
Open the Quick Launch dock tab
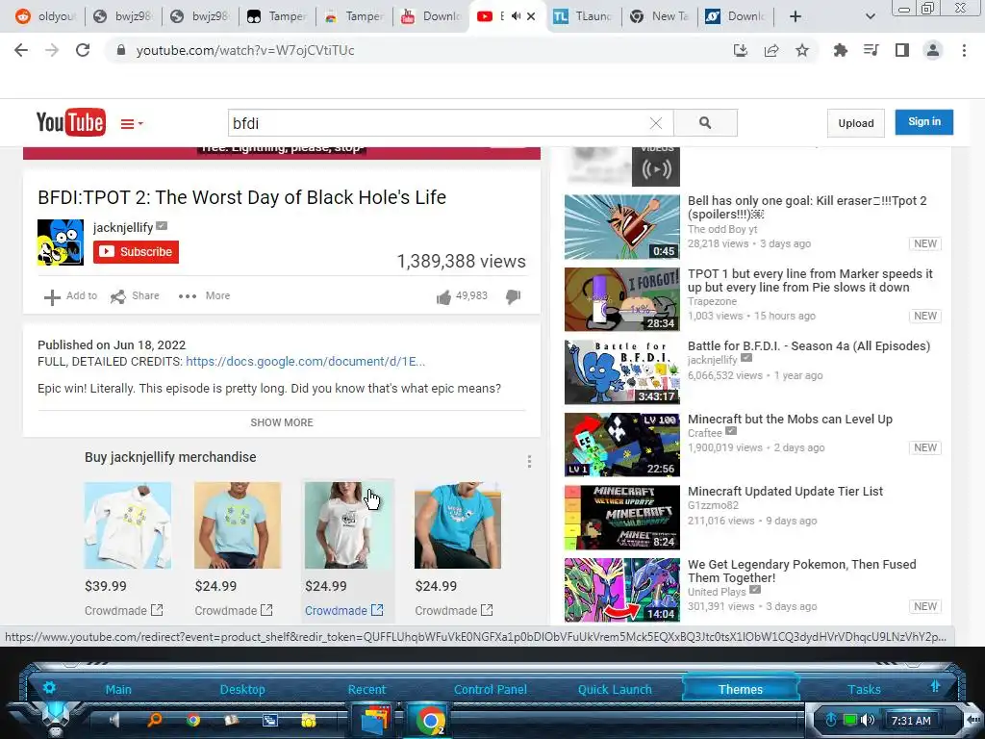[615, 689]
